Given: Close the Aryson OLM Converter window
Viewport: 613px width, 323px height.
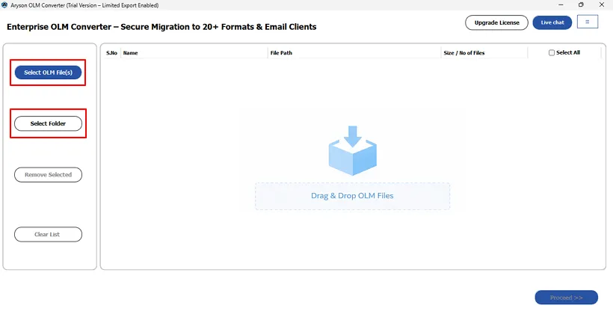Looking at the screenshot, I should point(602,5).
